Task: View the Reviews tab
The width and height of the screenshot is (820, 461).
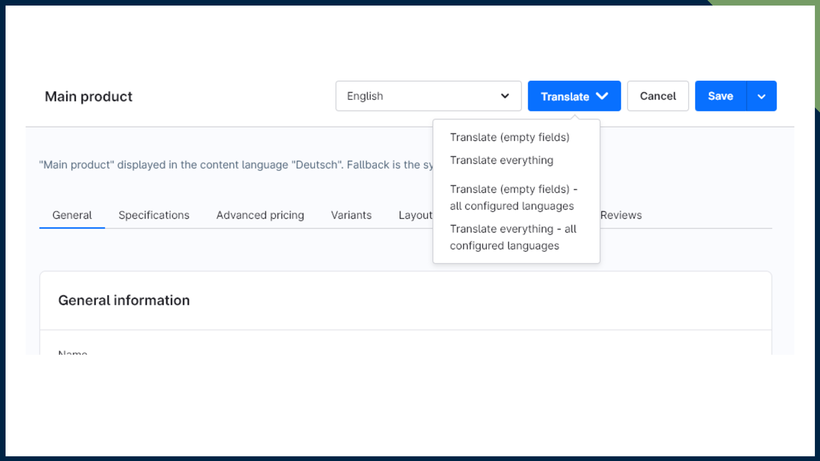Action: [x=621, y=215]
